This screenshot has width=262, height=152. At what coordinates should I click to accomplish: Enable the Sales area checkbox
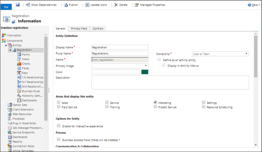(59, 102)
